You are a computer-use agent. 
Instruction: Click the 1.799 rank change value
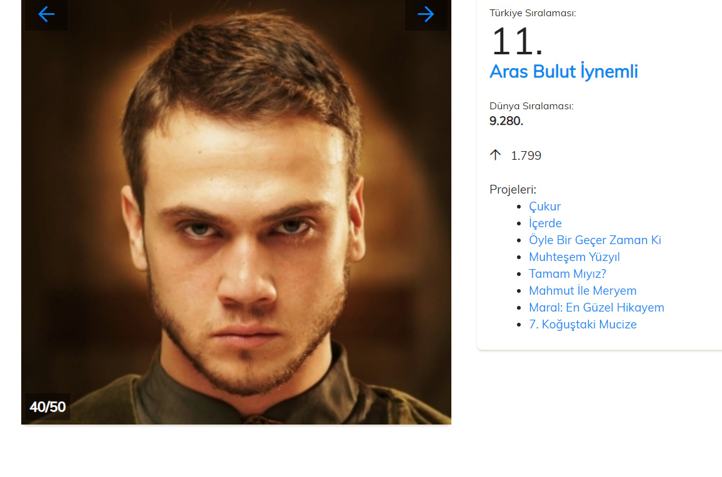coord(526,155)
